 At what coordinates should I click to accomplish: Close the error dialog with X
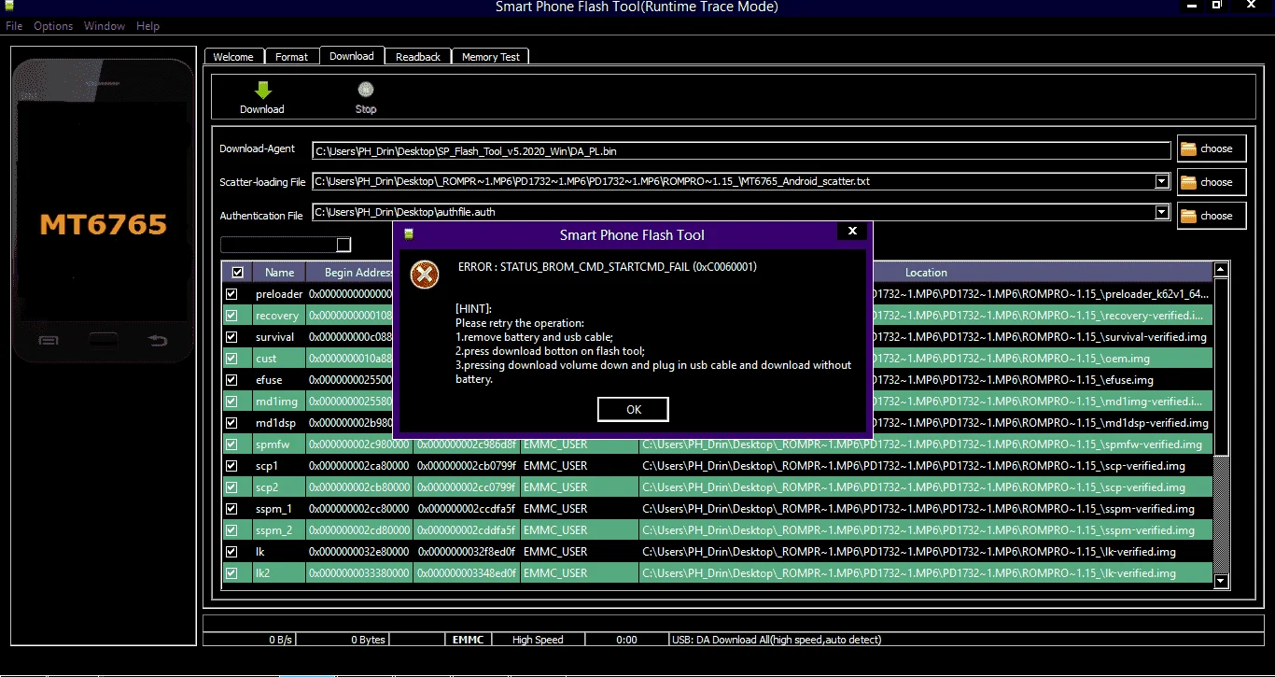pos(852,231)
